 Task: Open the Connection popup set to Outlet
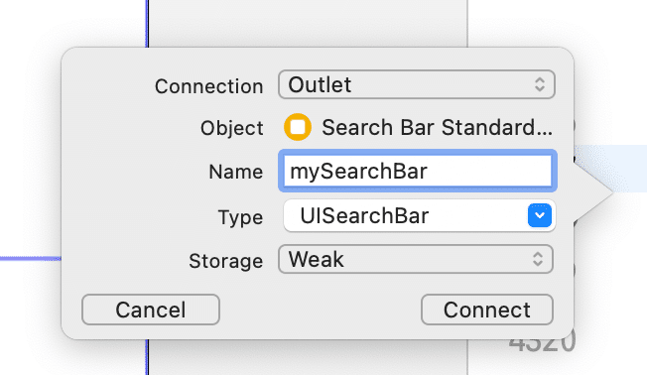click(x=417, y=84)
